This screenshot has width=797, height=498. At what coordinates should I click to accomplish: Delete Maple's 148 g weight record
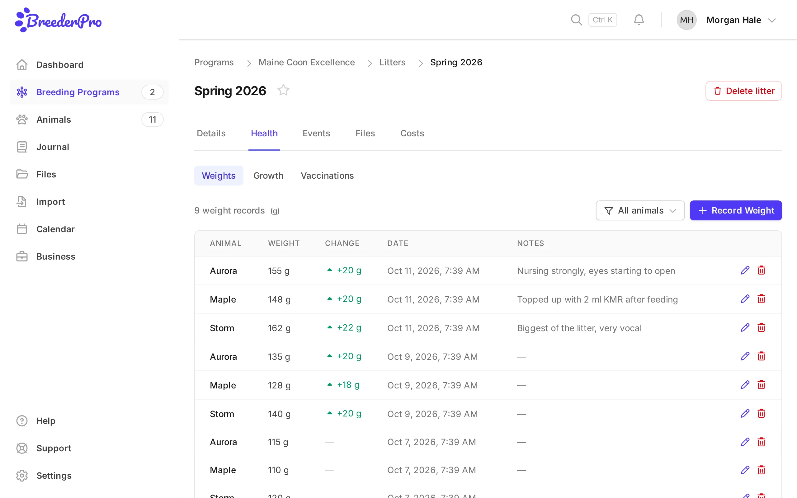(761, 299)
